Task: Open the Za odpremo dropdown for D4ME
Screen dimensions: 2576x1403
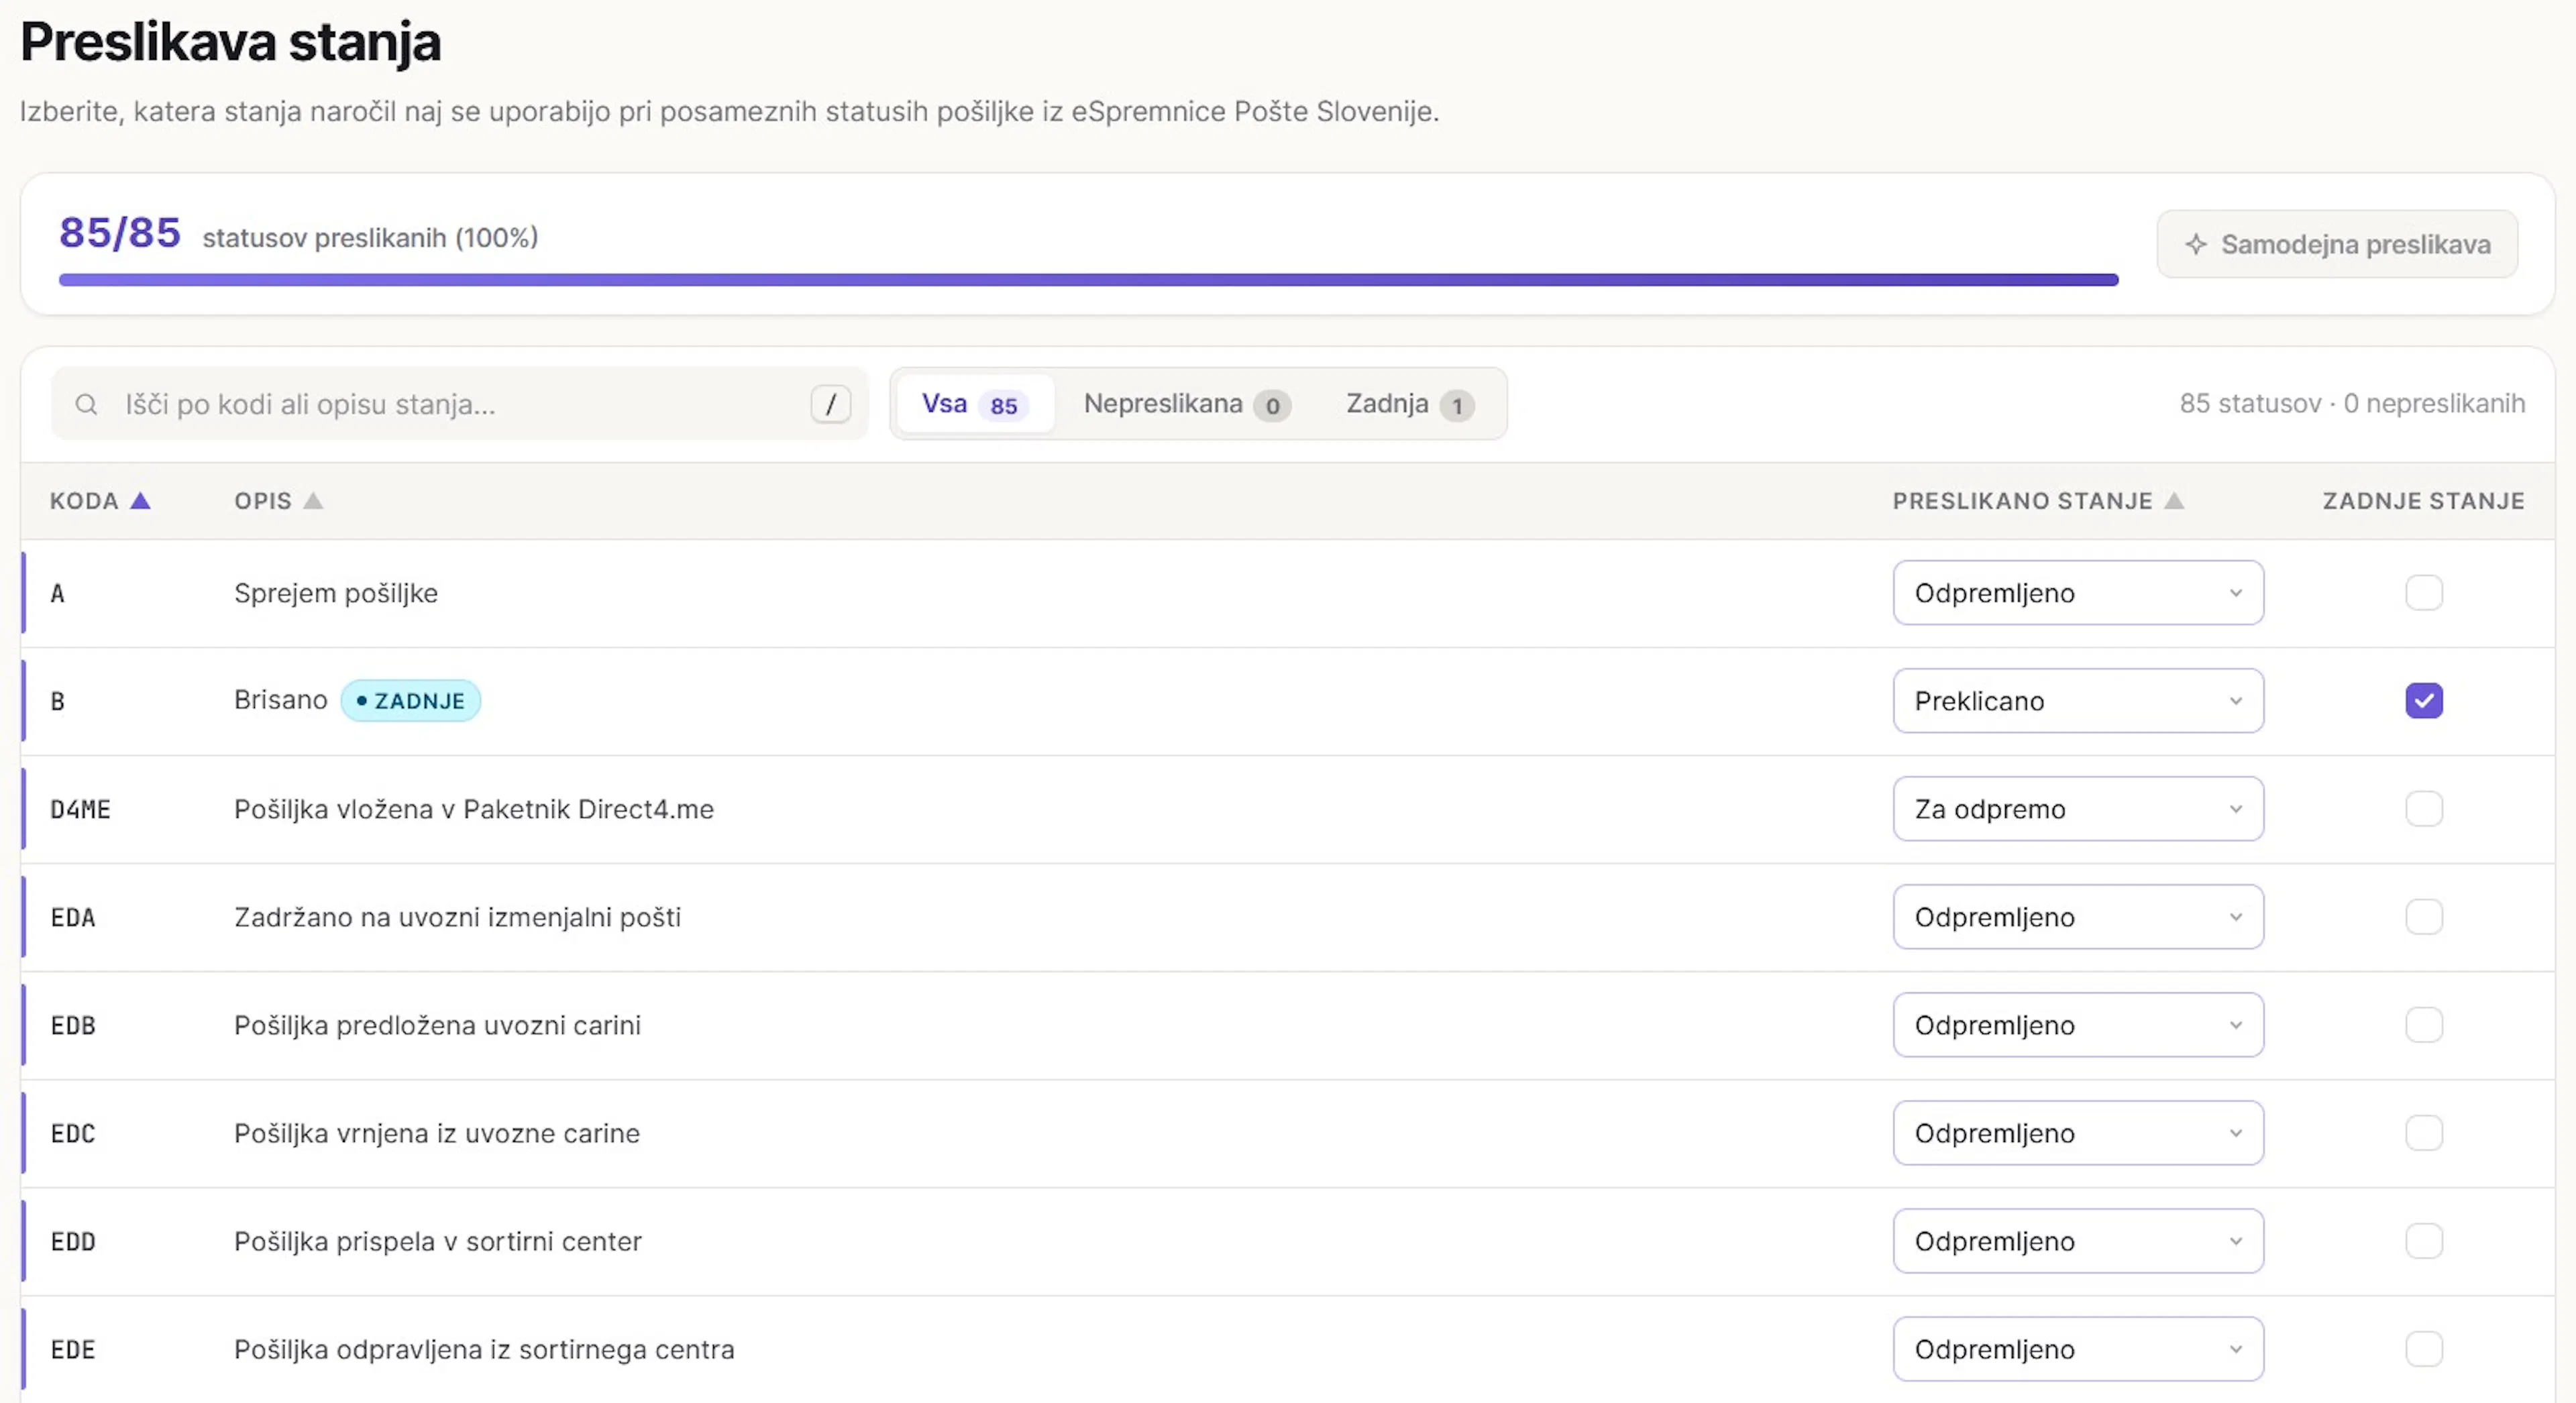Action: (x=2078, y=808)
